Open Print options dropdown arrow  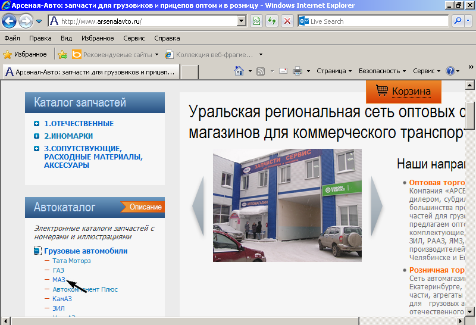click(x=308, y=71)
